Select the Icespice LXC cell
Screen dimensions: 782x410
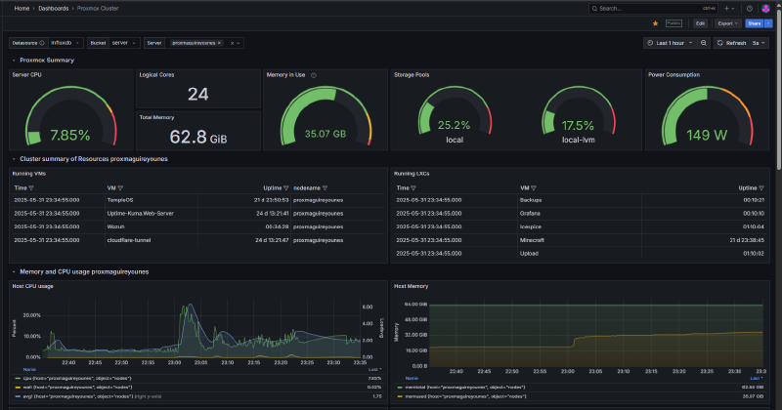tap(579, 227)
